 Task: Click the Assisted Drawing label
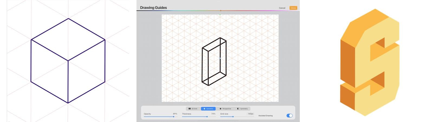pyautogui.click(x=265, y=116)
